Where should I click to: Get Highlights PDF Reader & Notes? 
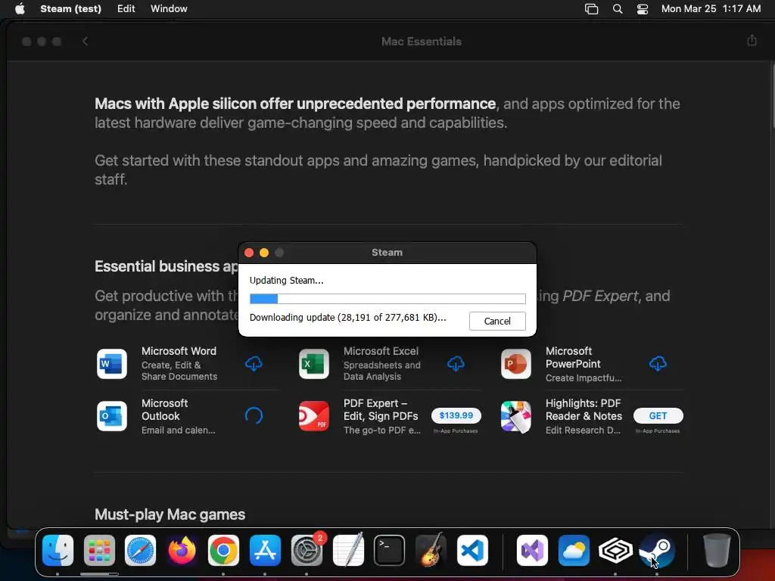click(658, 416)
